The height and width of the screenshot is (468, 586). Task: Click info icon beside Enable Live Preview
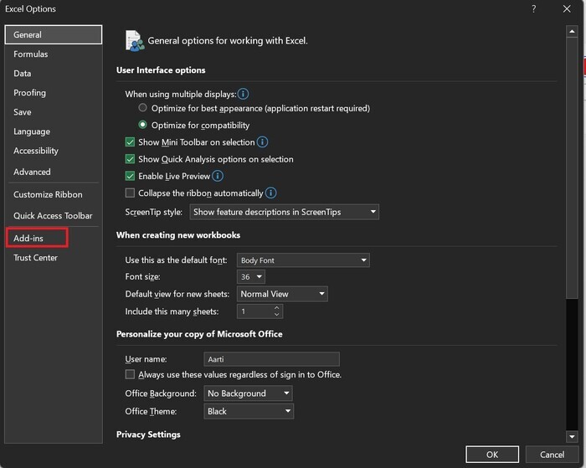(218, 176)
